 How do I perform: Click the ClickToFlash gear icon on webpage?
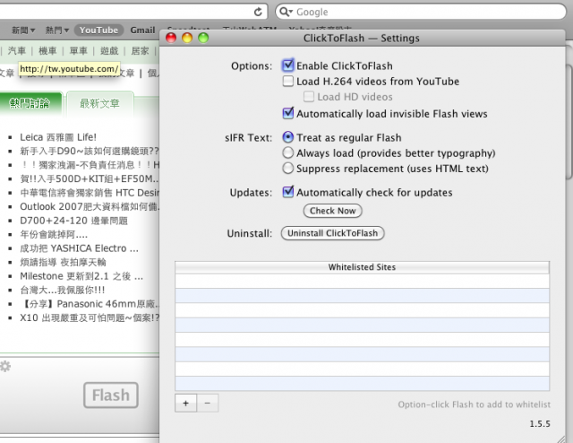coord(5,366)
